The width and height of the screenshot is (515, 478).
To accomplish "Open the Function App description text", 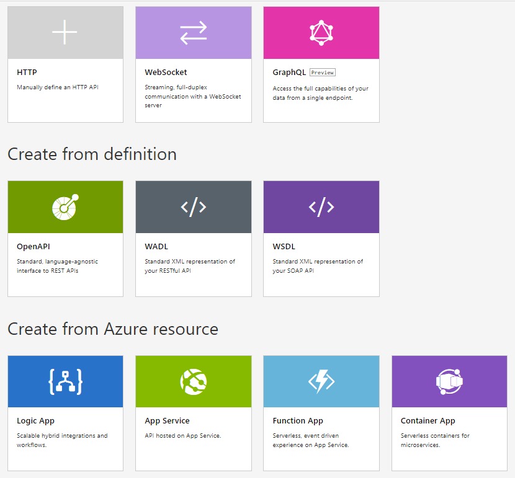I will point(310,440).
